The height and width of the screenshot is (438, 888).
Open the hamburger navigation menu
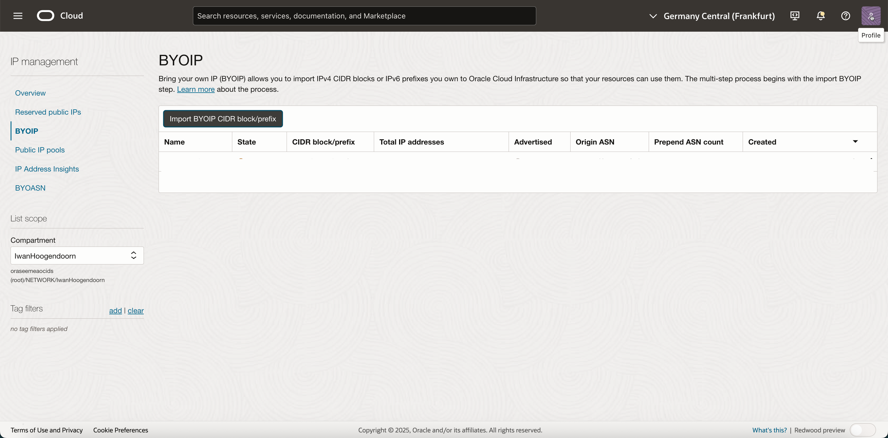click(x=18, y=16)
